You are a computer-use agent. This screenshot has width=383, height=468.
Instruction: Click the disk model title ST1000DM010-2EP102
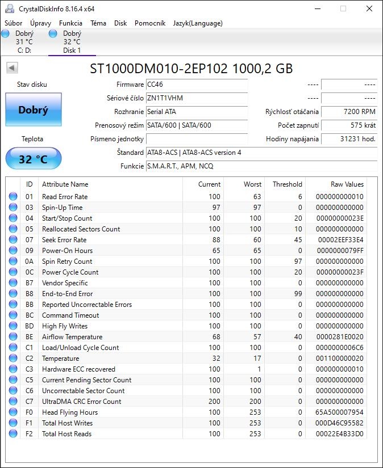pyautogui.click(x=159, y=69)
